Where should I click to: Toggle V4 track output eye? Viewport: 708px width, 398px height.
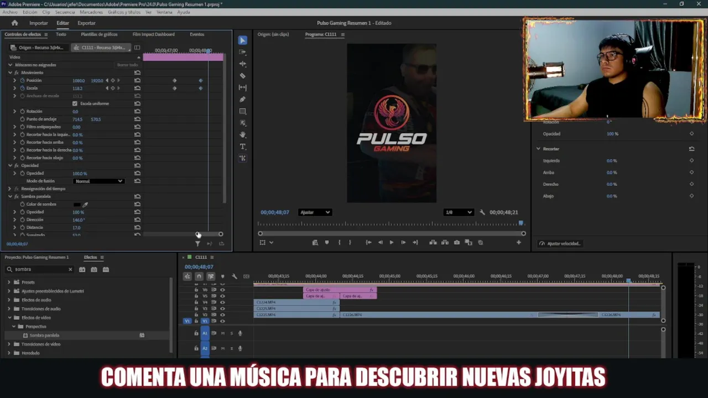[222, 302]
